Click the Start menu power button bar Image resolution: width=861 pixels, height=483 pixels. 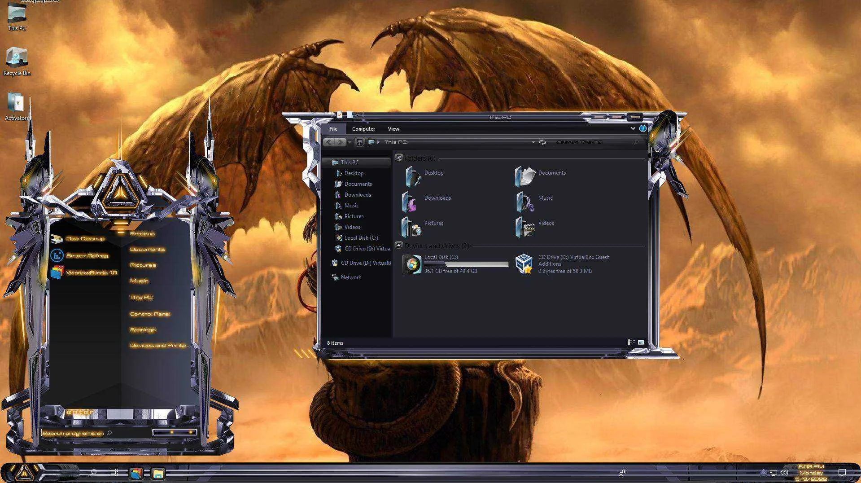tap(175, 432)
